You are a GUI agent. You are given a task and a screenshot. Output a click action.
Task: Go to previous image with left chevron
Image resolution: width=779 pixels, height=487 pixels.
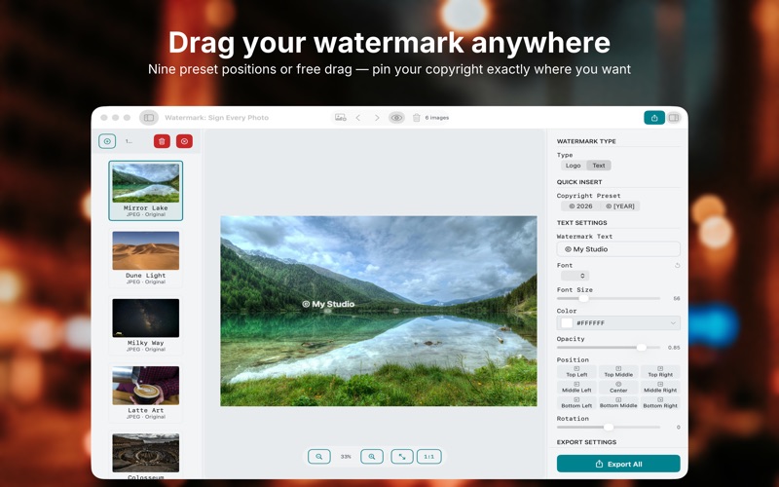point(358,118)
